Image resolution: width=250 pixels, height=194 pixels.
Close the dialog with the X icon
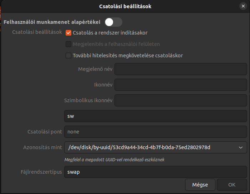[x=243, y=6]
